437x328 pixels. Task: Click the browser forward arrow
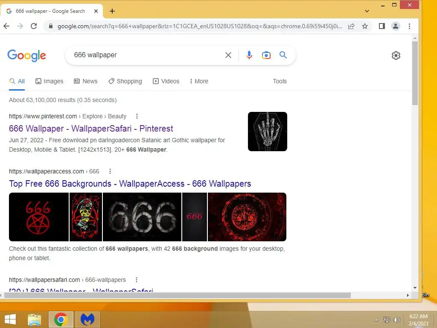(20, 26)
